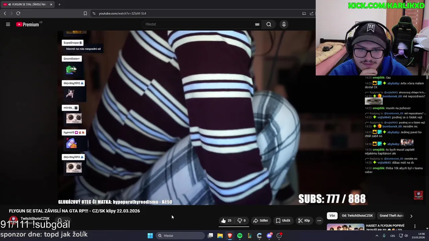This screenshot has width=429, height=241.
Task: Open the TwitchShotsCZSK channel avatar
Action: [13, 220]
